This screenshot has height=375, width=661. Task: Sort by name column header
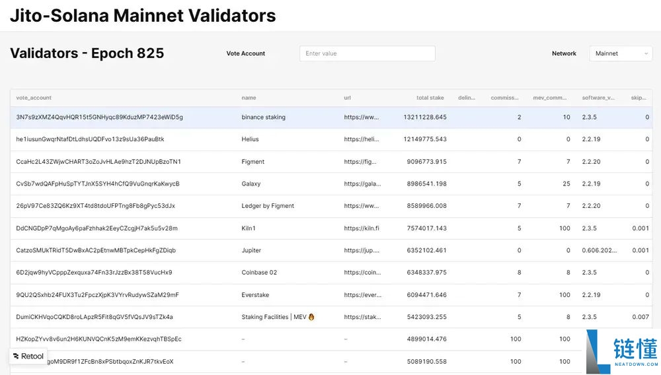tap(249, 98)
